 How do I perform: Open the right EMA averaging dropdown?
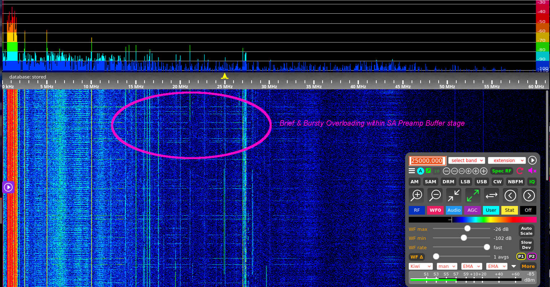(497, 266)
